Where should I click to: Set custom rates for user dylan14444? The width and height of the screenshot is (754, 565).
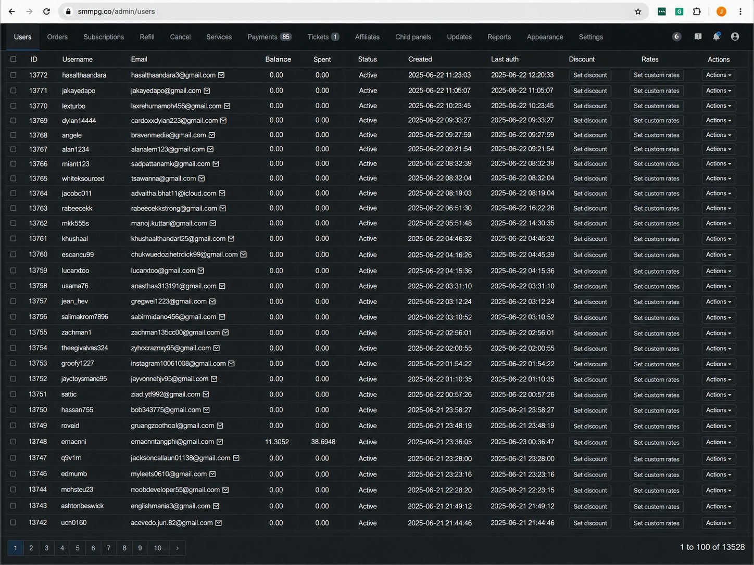click(x=656, y=120)
